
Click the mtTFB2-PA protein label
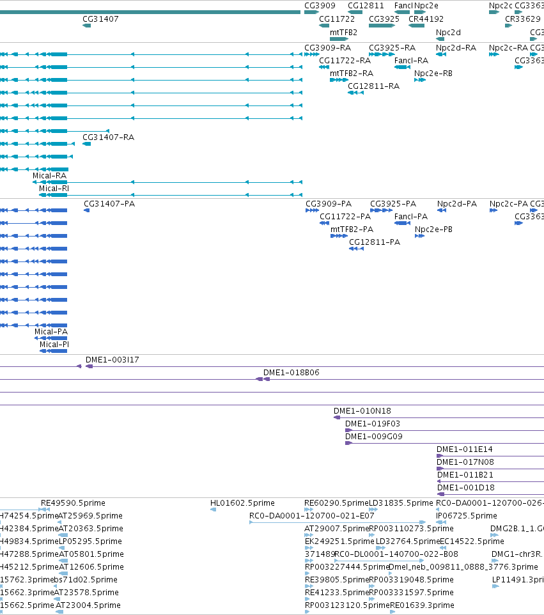click(352, 230)
